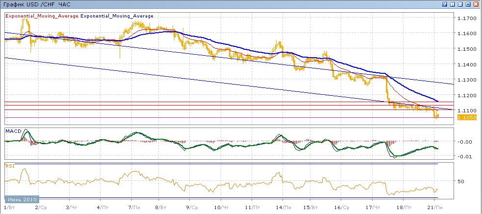Image resolution: width=482 pixels, height=214 pixels.
Task: Click the MACD indicator label
Action: [x=13, y=131]
